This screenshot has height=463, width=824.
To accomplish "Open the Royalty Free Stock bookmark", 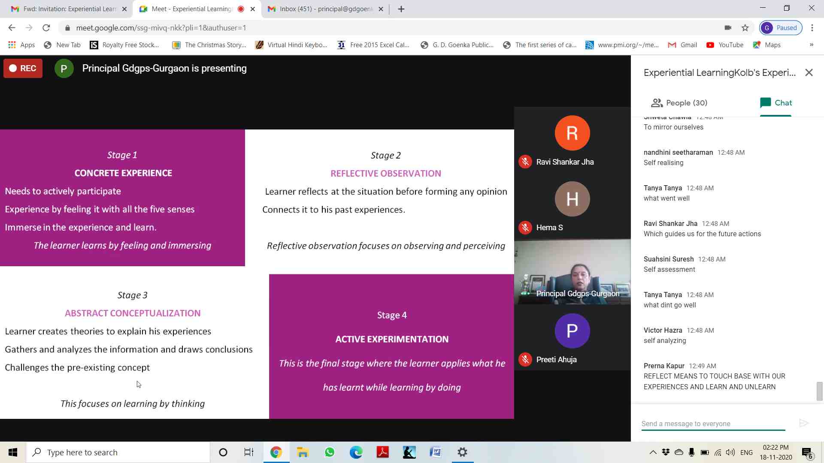I will coord(124,45).
